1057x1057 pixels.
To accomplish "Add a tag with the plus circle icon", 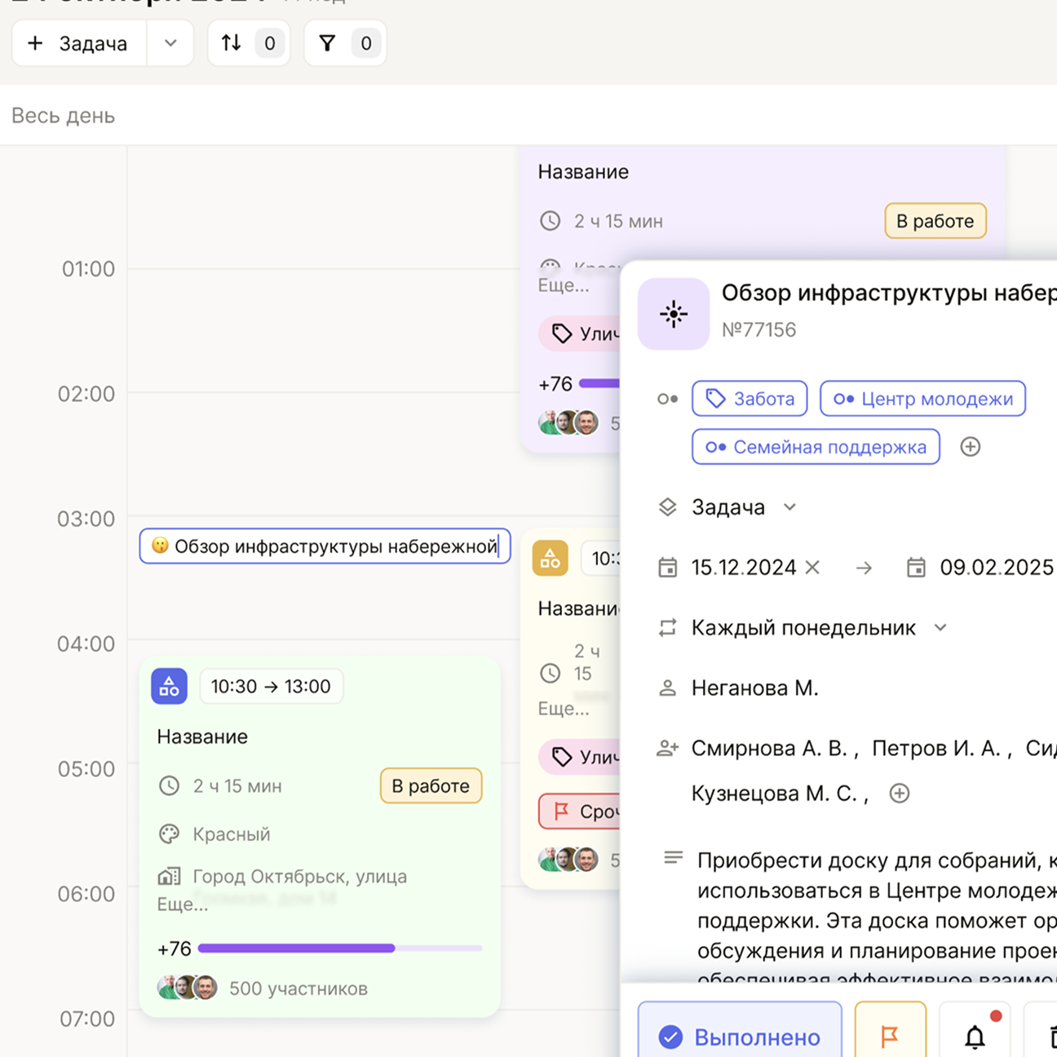I will pos(970,447).
